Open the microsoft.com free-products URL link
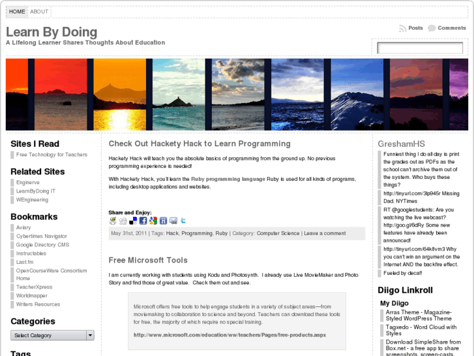 230,335
